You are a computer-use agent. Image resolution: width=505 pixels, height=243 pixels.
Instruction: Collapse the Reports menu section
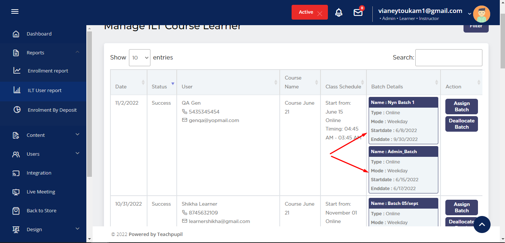77,52
